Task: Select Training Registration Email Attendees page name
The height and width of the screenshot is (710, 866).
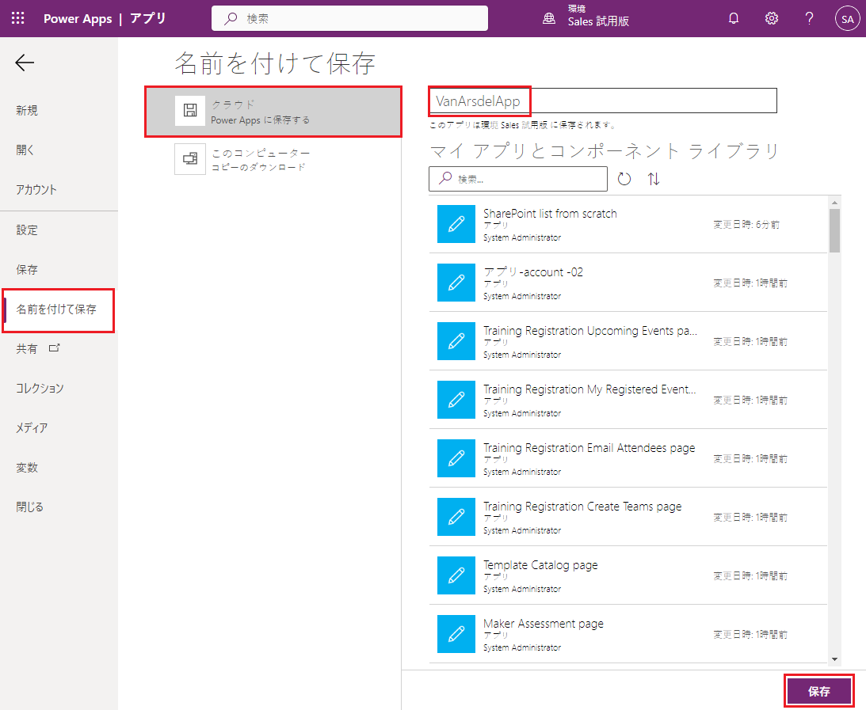Action: pos(589,448)
